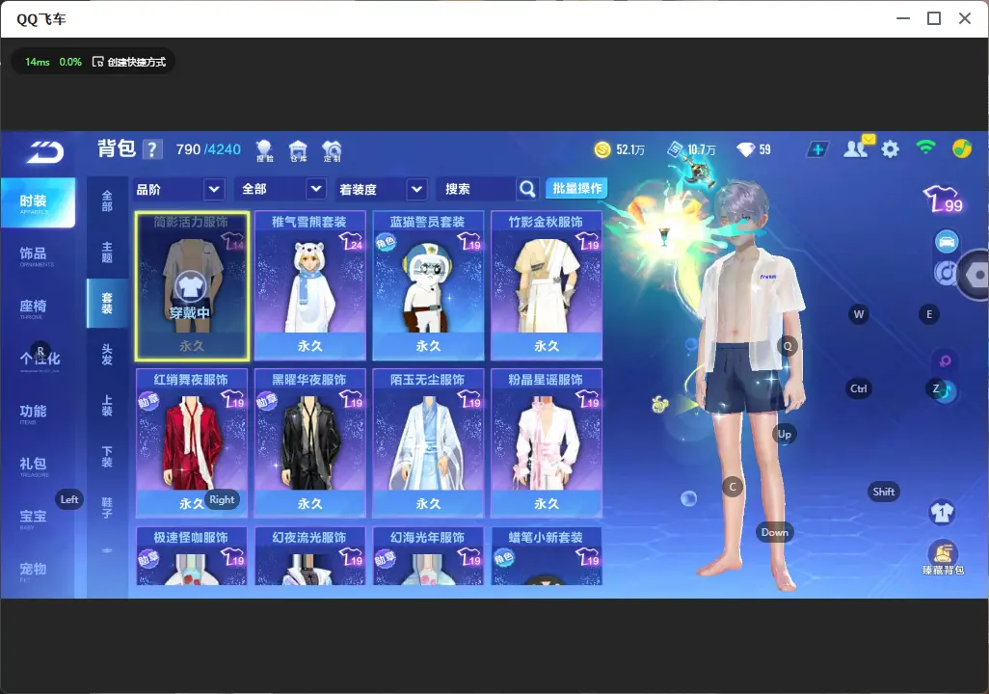Select the 套装 suit sub-category
989x694 pixels.
tap(107, 304)
